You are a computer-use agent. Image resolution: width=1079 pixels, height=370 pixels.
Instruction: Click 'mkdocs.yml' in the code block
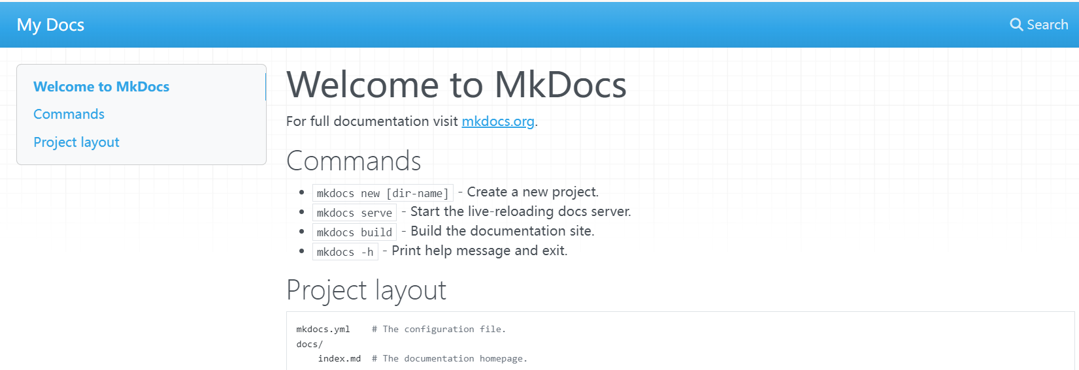[x=323, y=330]
